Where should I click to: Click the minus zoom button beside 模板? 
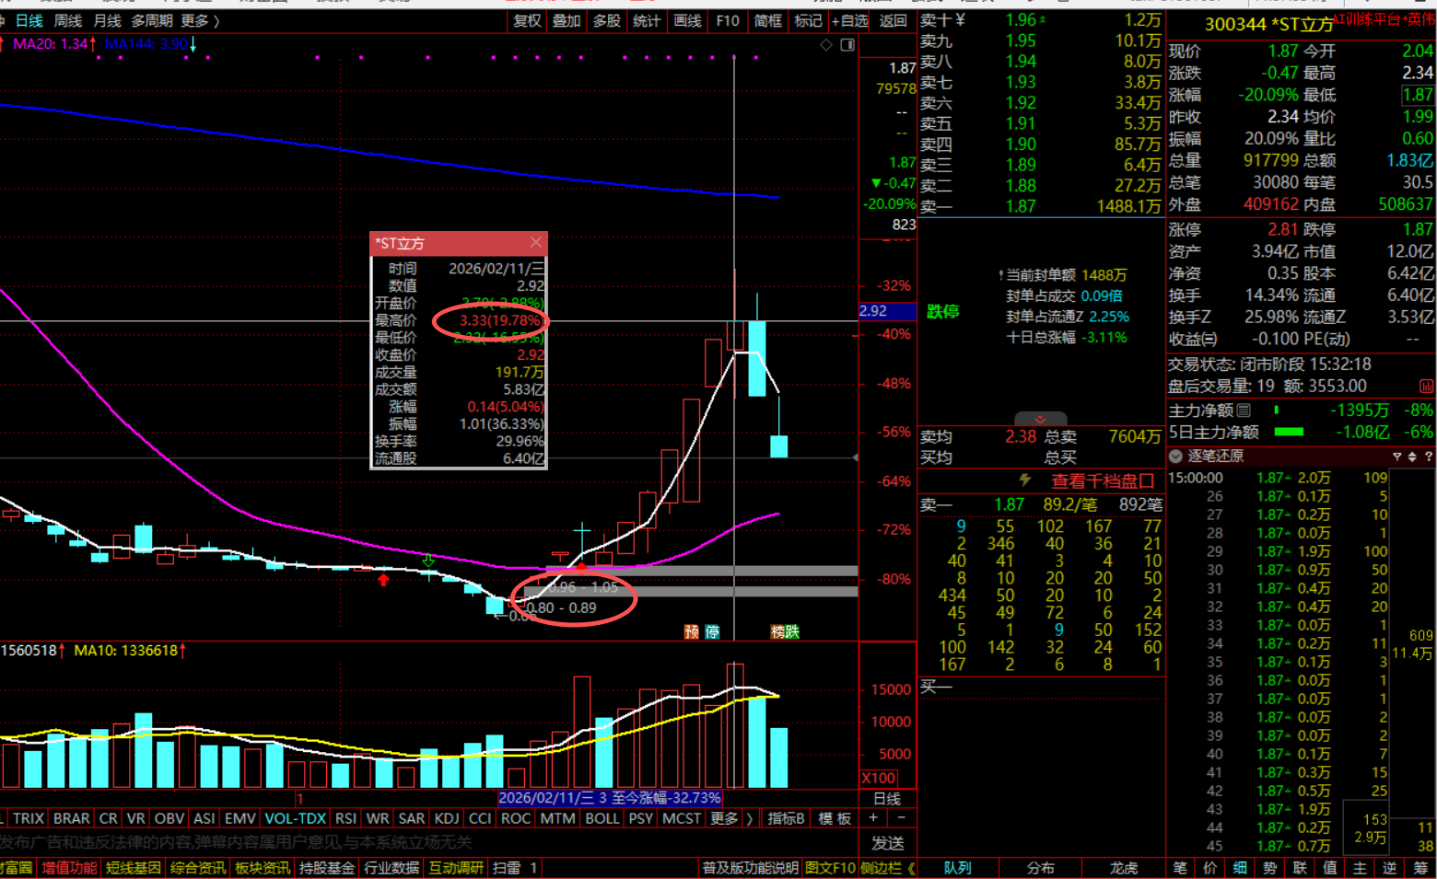tap(901, 818)
